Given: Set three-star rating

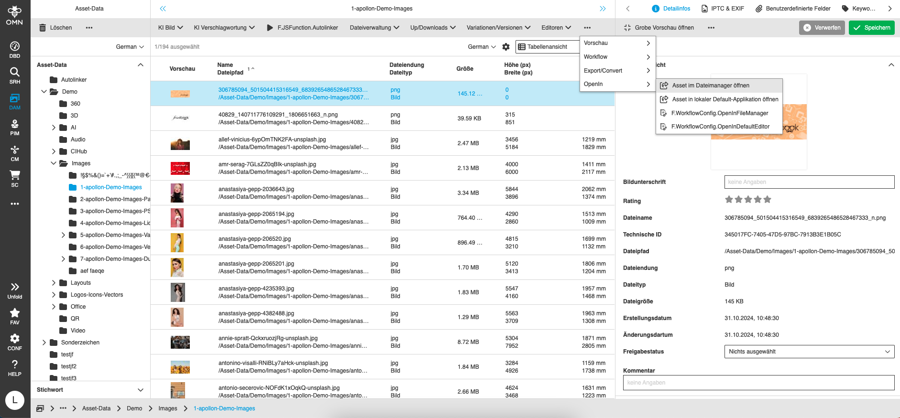Looking at the screenshot, I should pyautogui.click(x=748, y=200).
